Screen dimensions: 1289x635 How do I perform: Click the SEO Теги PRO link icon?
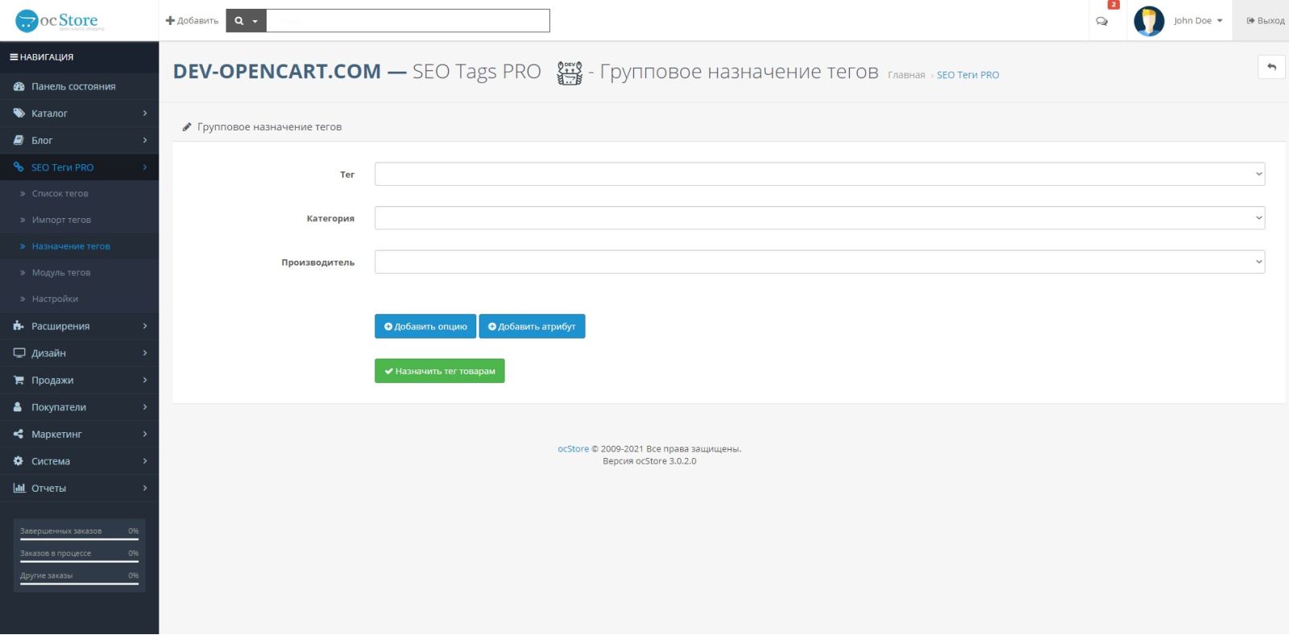[19, 167]
